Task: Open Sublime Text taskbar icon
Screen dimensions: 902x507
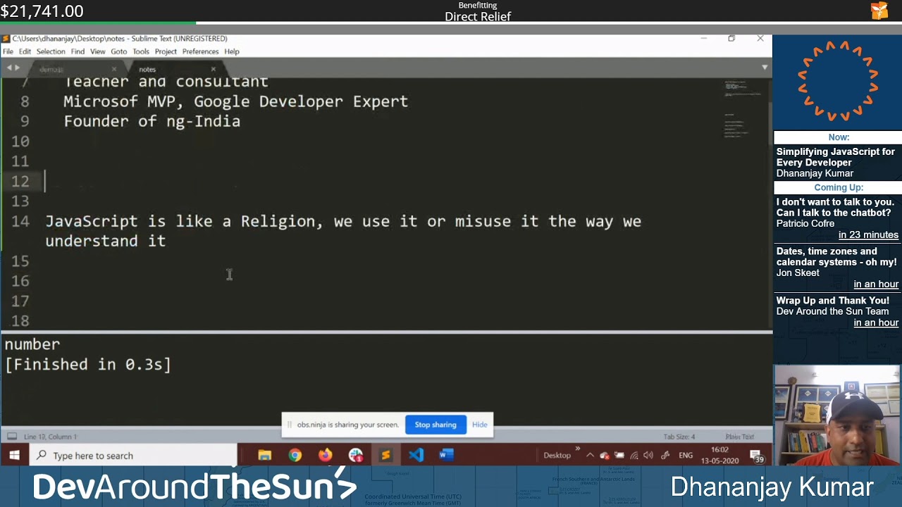Action: (385, 456)
